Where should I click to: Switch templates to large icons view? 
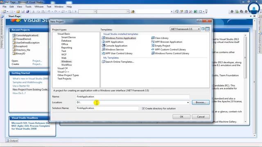(203, 29)
